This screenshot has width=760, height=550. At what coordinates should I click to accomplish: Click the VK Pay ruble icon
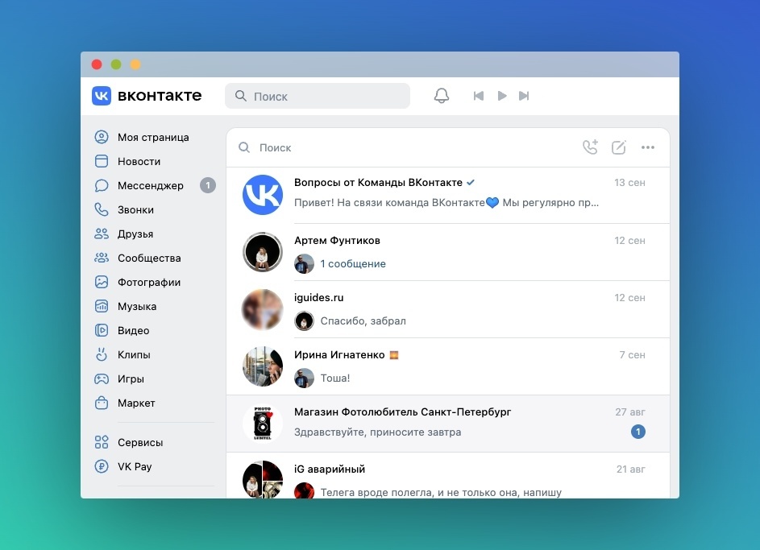click(x=102, y=466)
